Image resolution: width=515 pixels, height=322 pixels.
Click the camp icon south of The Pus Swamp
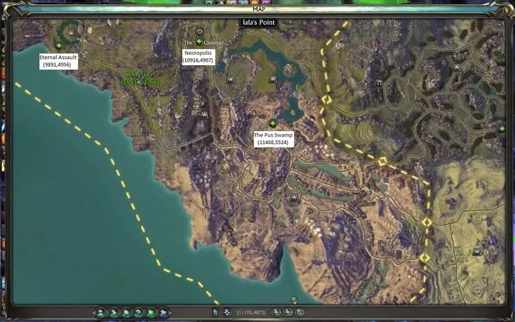pos(295,198)
